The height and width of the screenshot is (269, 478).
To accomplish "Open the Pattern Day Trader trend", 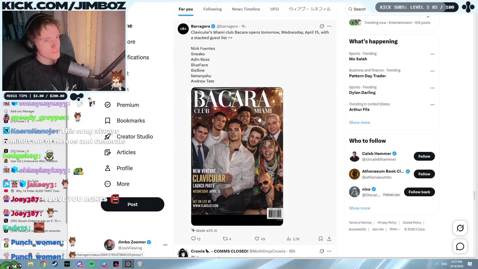I will [x=367, y=76].
